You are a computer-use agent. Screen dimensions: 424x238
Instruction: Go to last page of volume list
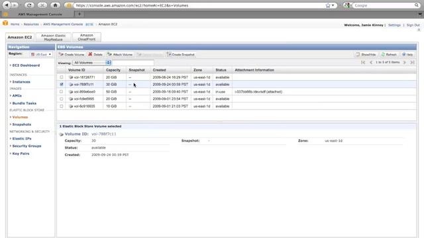[x=412, y=62]
